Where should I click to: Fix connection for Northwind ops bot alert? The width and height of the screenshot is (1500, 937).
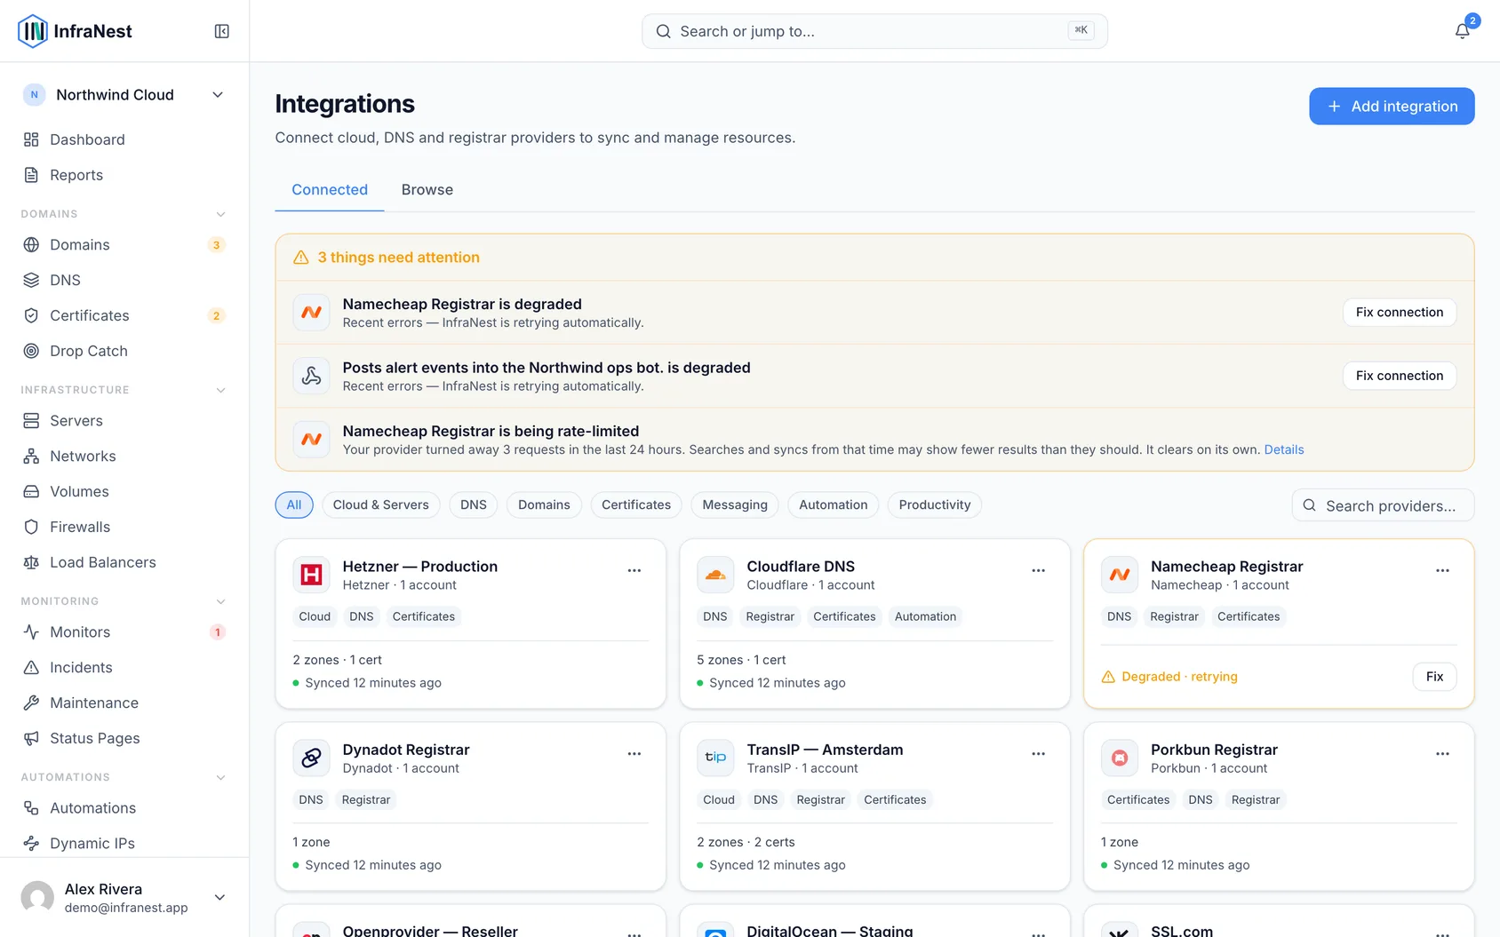coord(1400,376)
